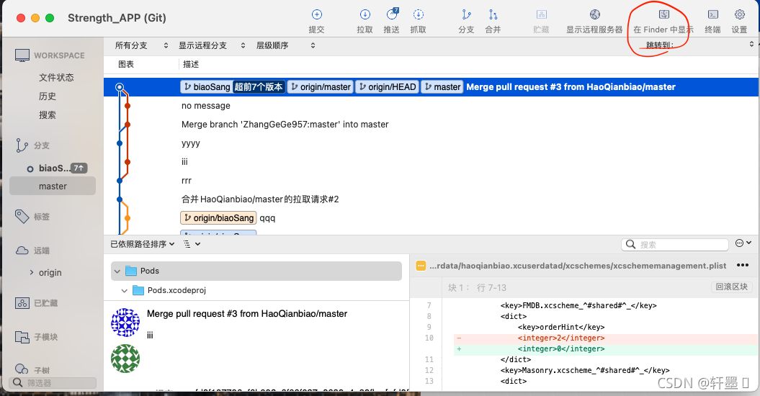The image size is (760, 396).
Task: Click the 图表 column header
Action: point(126,65)
